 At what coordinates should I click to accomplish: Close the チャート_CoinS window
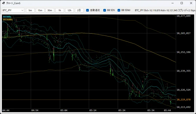(x=191, y=3)
